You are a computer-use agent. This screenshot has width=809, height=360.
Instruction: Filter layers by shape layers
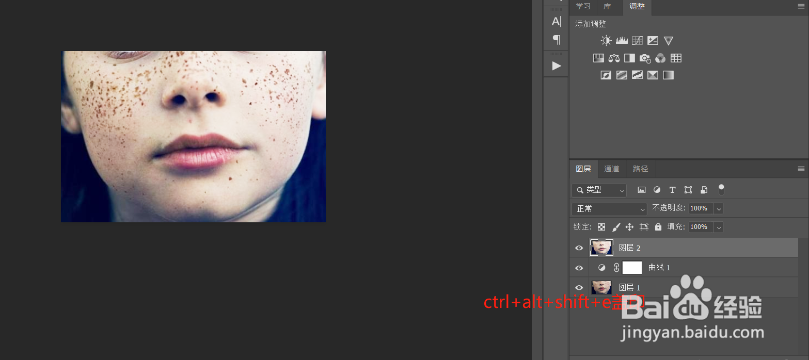point(688,190)
